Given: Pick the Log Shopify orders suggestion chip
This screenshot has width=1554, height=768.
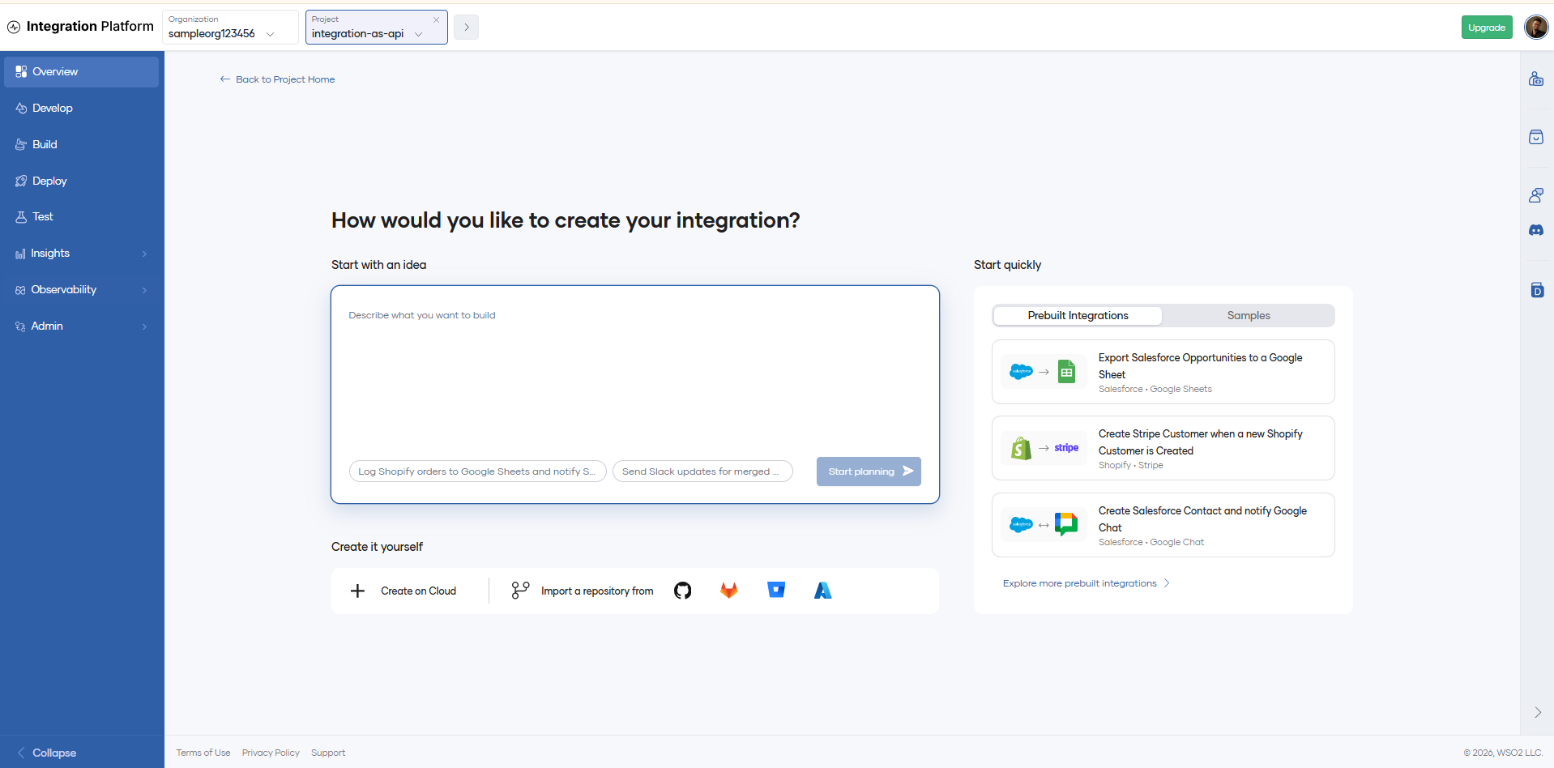Looking at the screenshot, I should [x=477, y=471].
